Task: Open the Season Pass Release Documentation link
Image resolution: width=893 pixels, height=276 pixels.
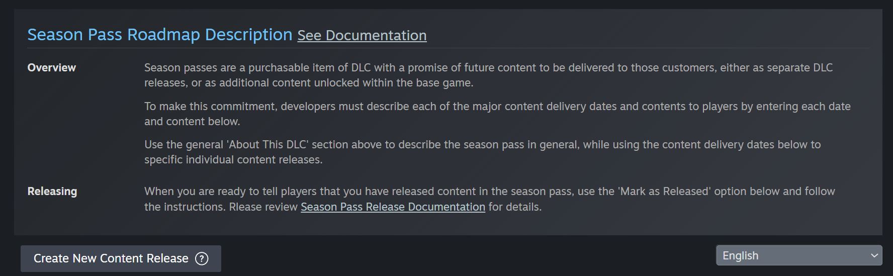Action: [393, 207]
